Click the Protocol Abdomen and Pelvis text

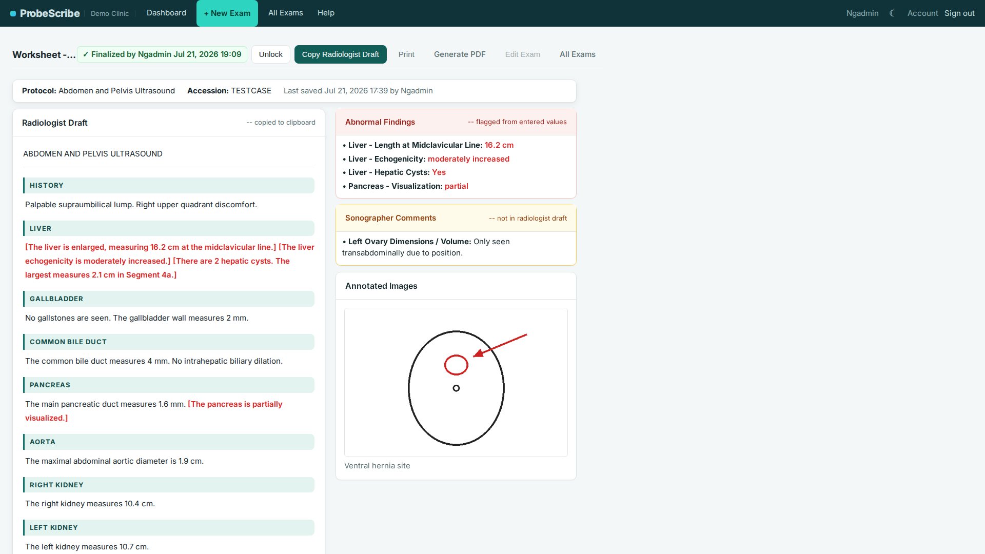98,91
